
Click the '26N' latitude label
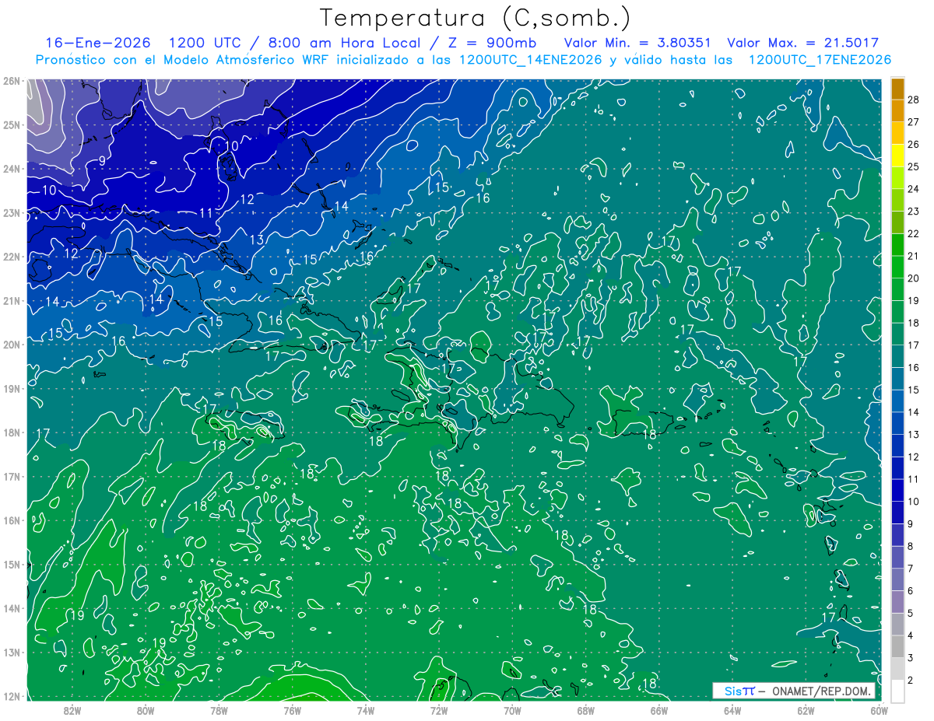[11, 81]
